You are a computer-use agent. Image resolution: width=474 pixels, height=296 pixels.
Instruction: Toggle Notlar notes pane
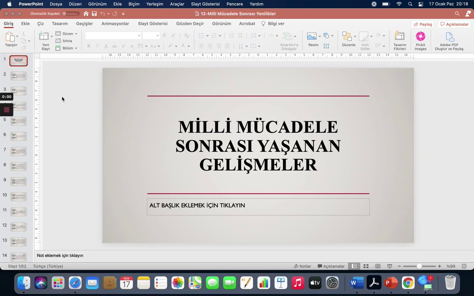[x=302, y=266]
